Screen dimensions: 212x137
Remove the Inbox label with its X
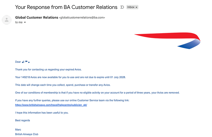coord(137,7)
